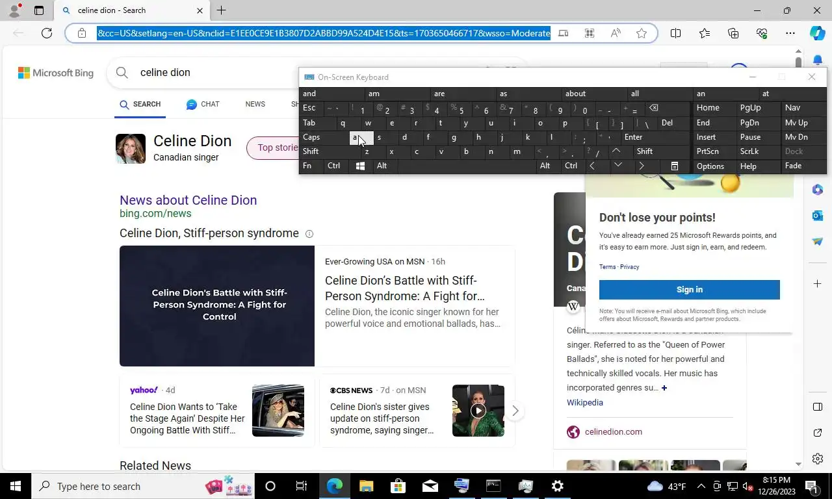Open the Terms link in rewards popup
832x499 pixels.
(x=607, y=267)
